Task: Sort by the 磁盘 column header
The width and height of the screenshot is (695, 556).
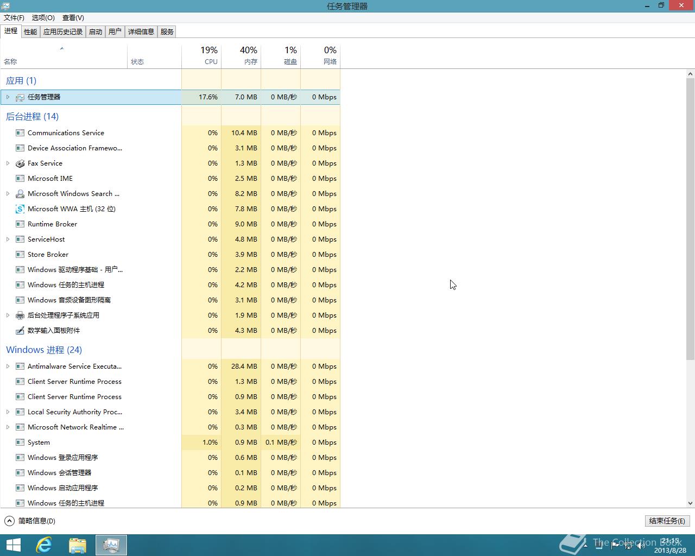Action: (281, 56)
